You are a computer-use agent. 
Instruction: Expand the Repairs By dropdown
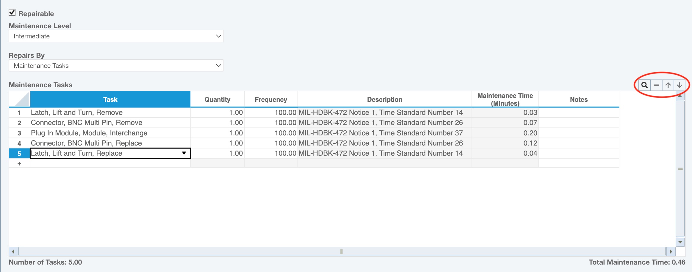pyautogui.click(x=116, y=66)
